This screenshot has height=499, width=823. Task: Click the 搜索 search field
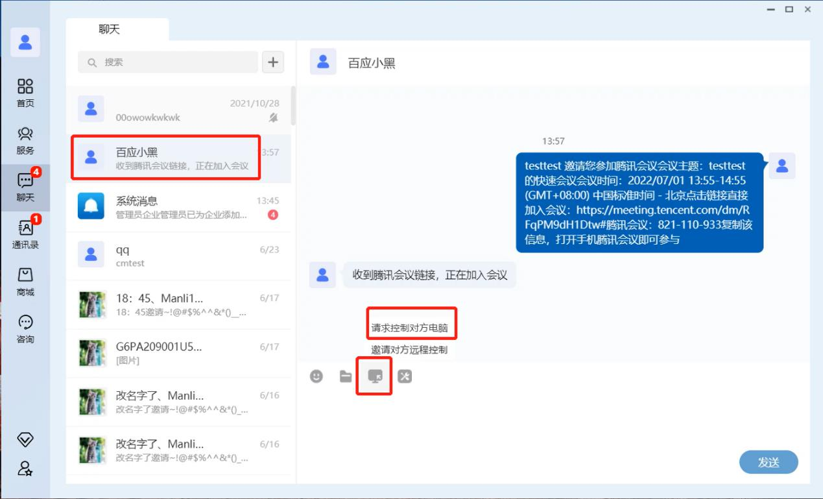(x=168, y=62)
